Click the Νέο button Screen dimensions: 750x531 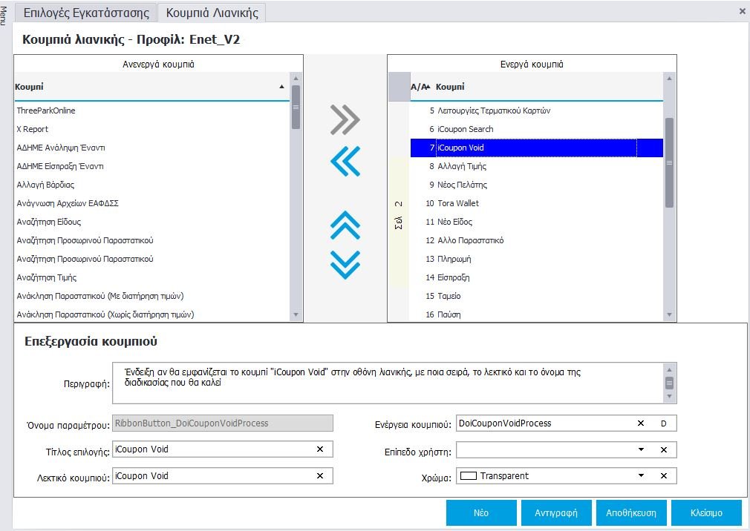[x=481, y=512]
